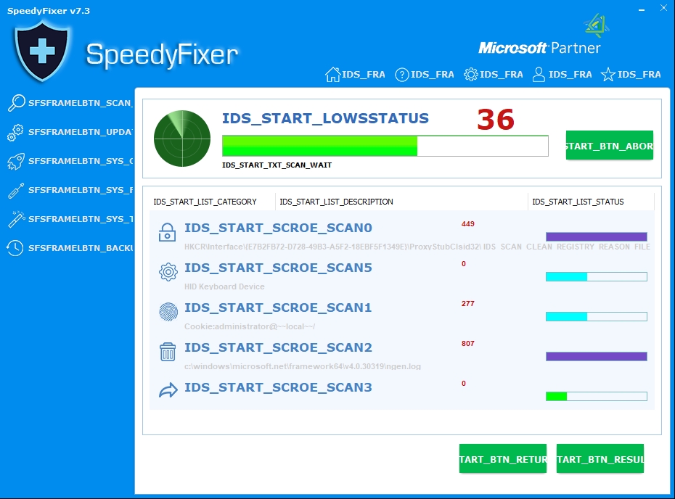Click the share arrow icon for SCAN3 row
Image resolution: width=675 pixels, height=499 pixels.
(x=168, y=390)
